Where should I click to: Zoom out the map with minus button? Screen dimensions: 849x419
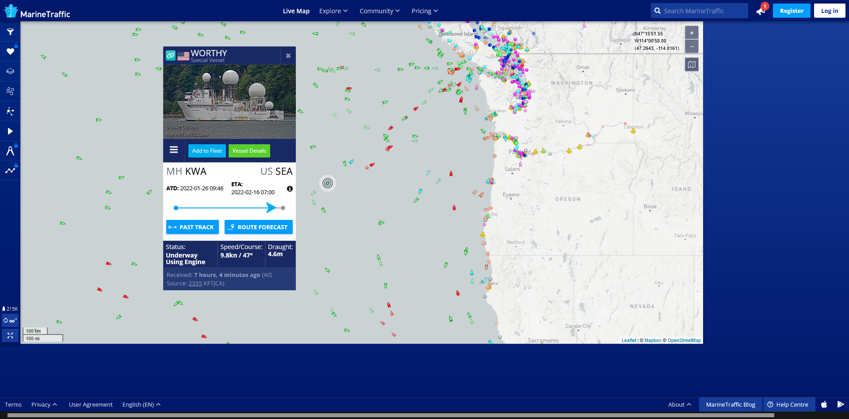click(692, 46)
